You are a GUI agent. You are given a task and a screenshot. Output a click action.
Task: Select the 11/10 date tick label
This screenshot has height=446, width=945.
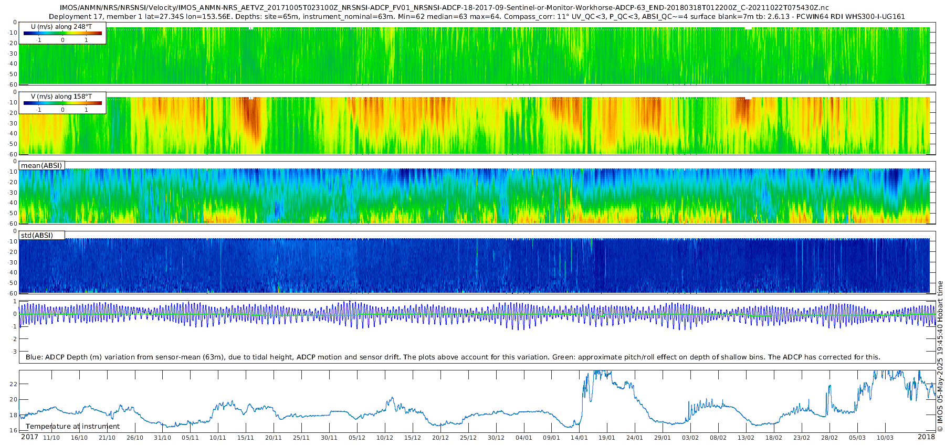[x=51, y=438]
